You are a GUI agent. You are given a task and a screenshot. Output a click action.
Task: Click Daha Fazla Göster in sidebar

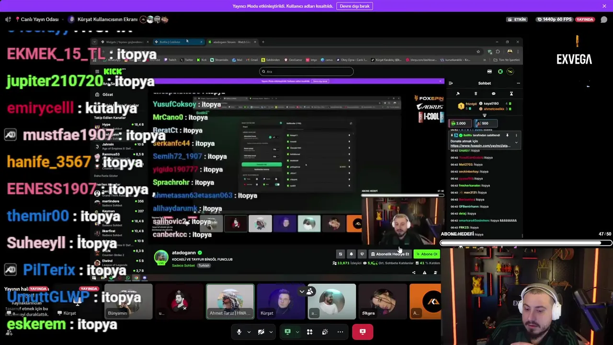click(x=106, y=176)
